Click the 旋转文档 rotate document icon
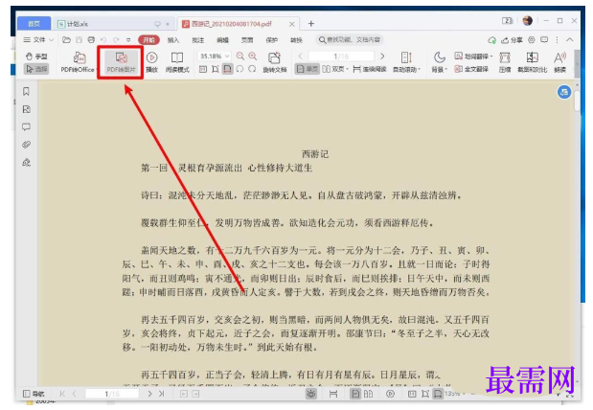 [x=274, y=57]
